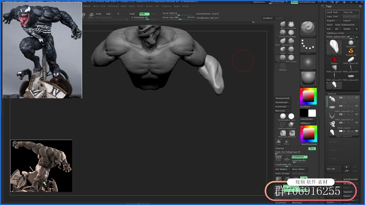Click the Close Holes button
365x205 pixels.
(x=299, y=169)
